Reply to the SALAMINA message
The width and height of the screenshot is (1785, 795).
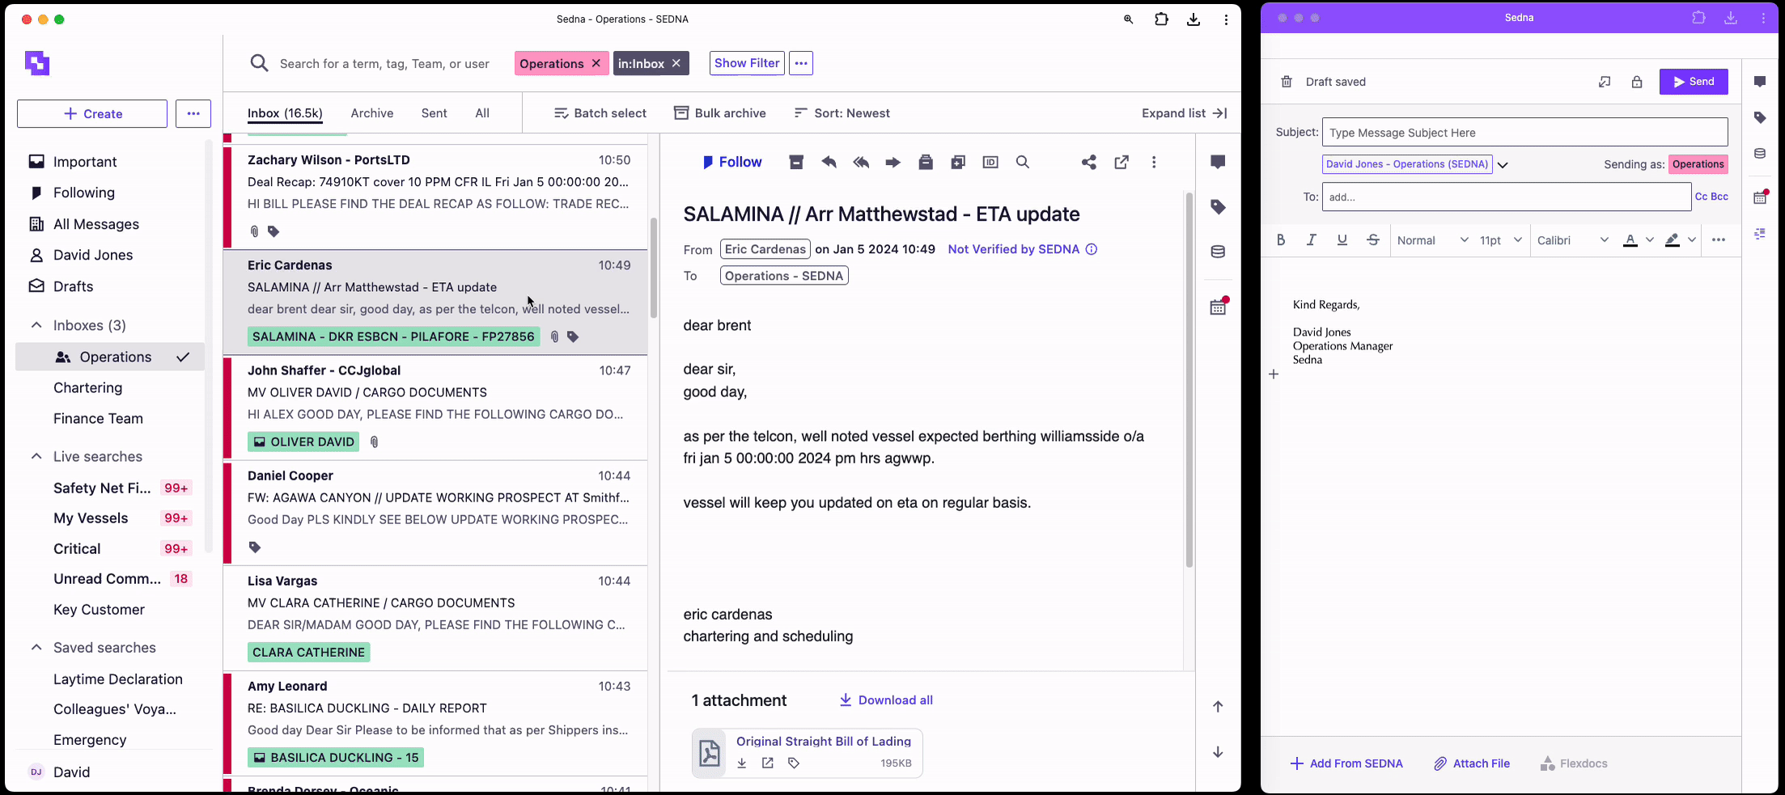point(829,163)
